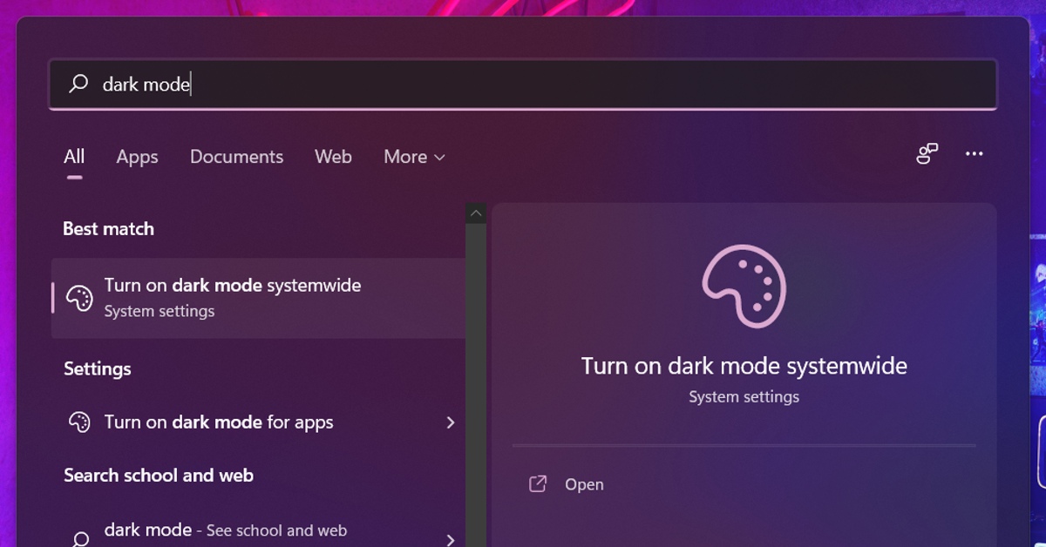The width and height of the screenshot is (1046, 547).
Task: Click the Open icon in the preview panel
Action: [538, 483]
